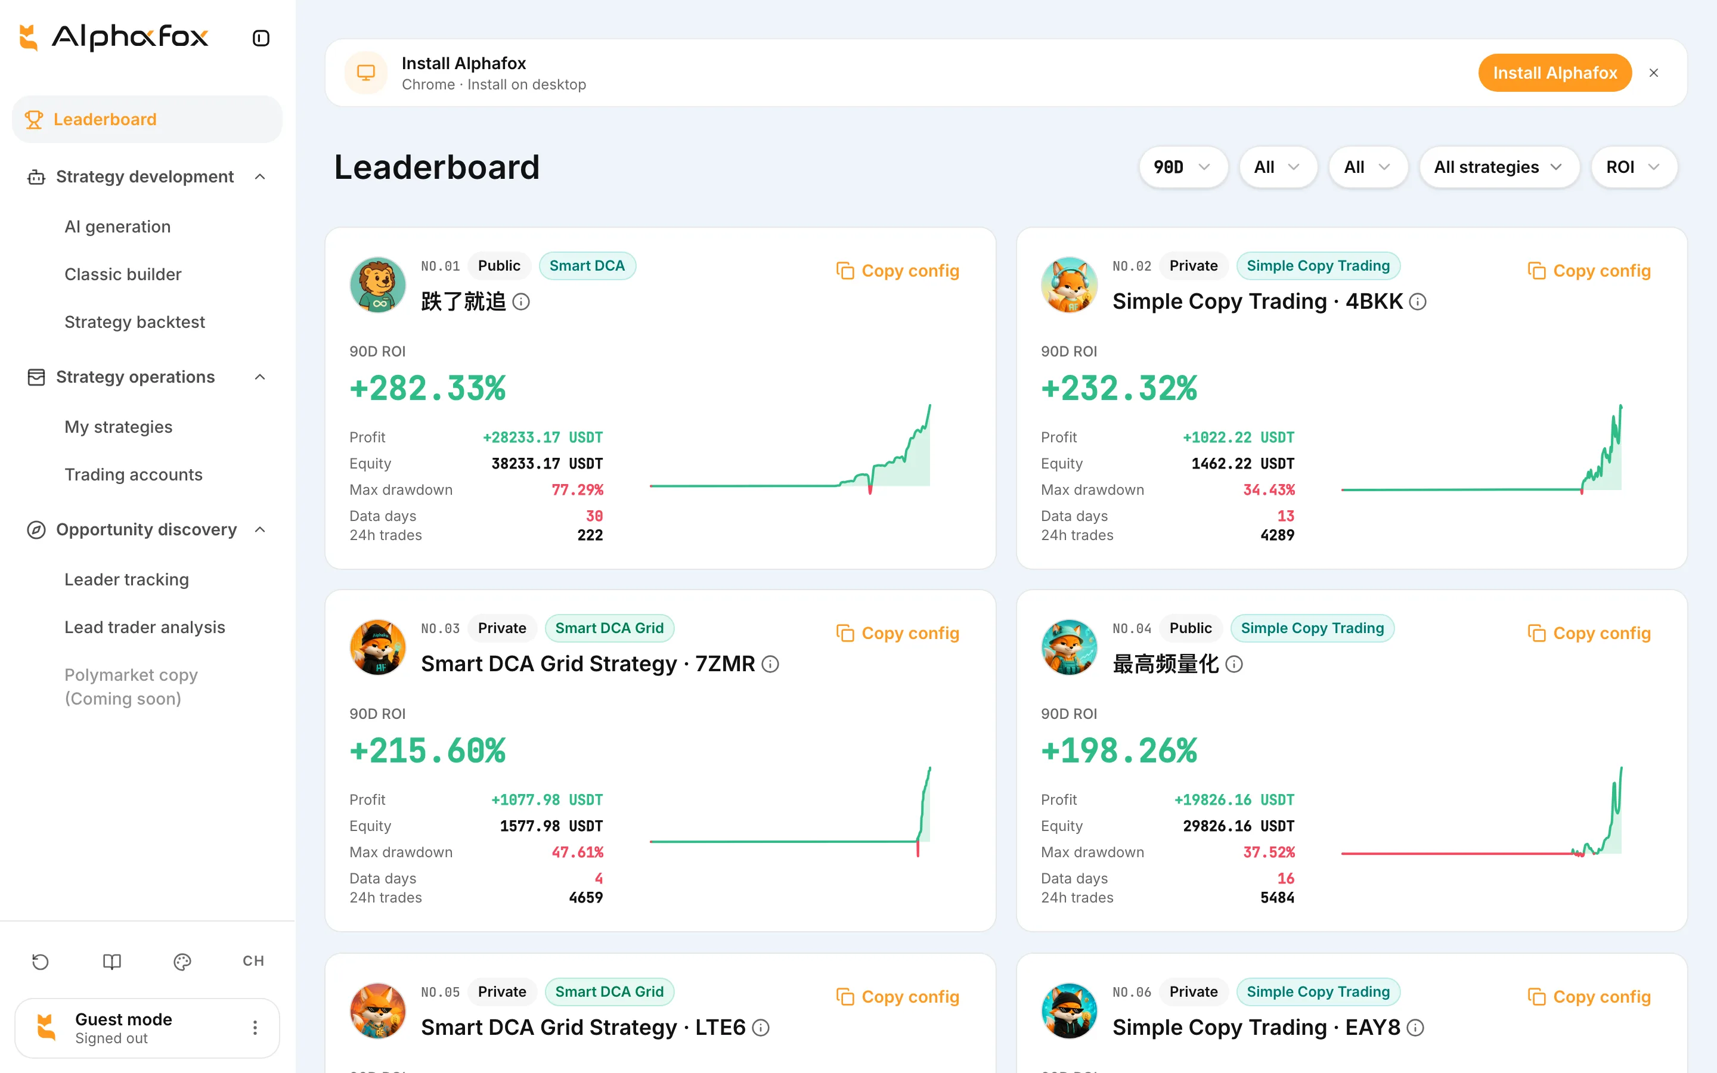1717x1073 pixels.
Task: Open the second All filter dropdown
Action: click(x=1368, y=168)
